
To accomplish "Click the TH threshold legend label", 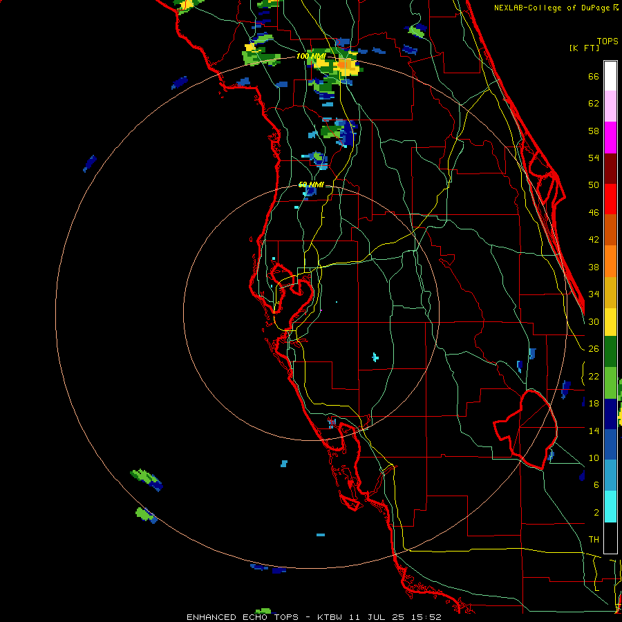I will tap(594, 539).
